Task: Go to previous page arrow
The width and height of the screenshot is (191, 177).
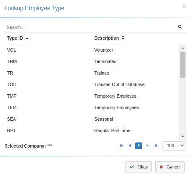Action: 130,145
